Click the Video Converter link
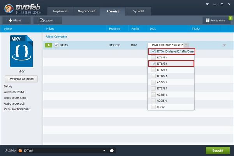 (56, 37)
